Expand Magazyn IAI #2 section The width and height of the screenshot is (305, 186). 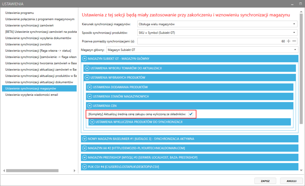189,148
